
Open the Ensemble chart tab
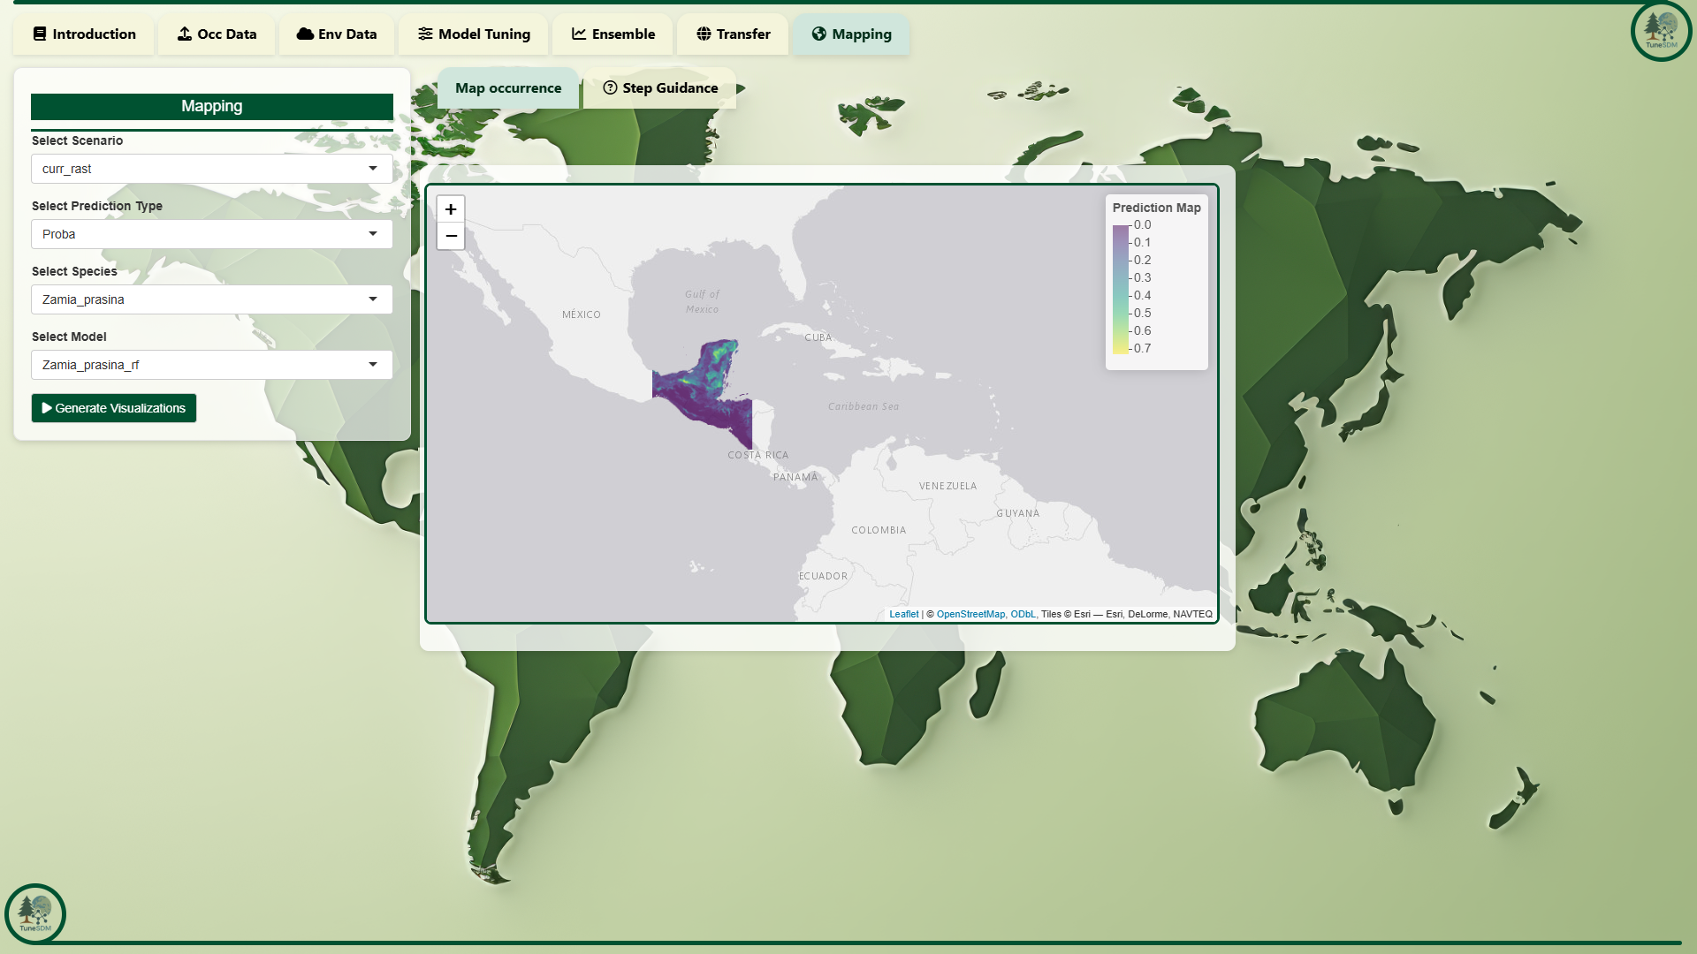point(613,34)
